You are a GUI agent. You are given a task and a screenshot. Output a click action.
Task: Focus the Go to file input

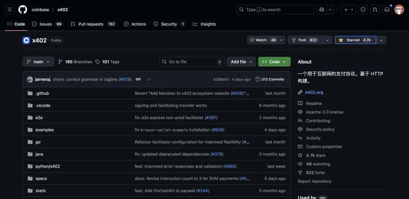[192, 62]
